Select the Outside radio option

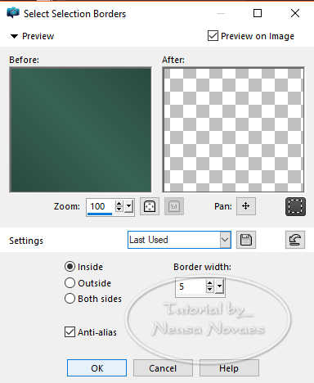[70, 283]
